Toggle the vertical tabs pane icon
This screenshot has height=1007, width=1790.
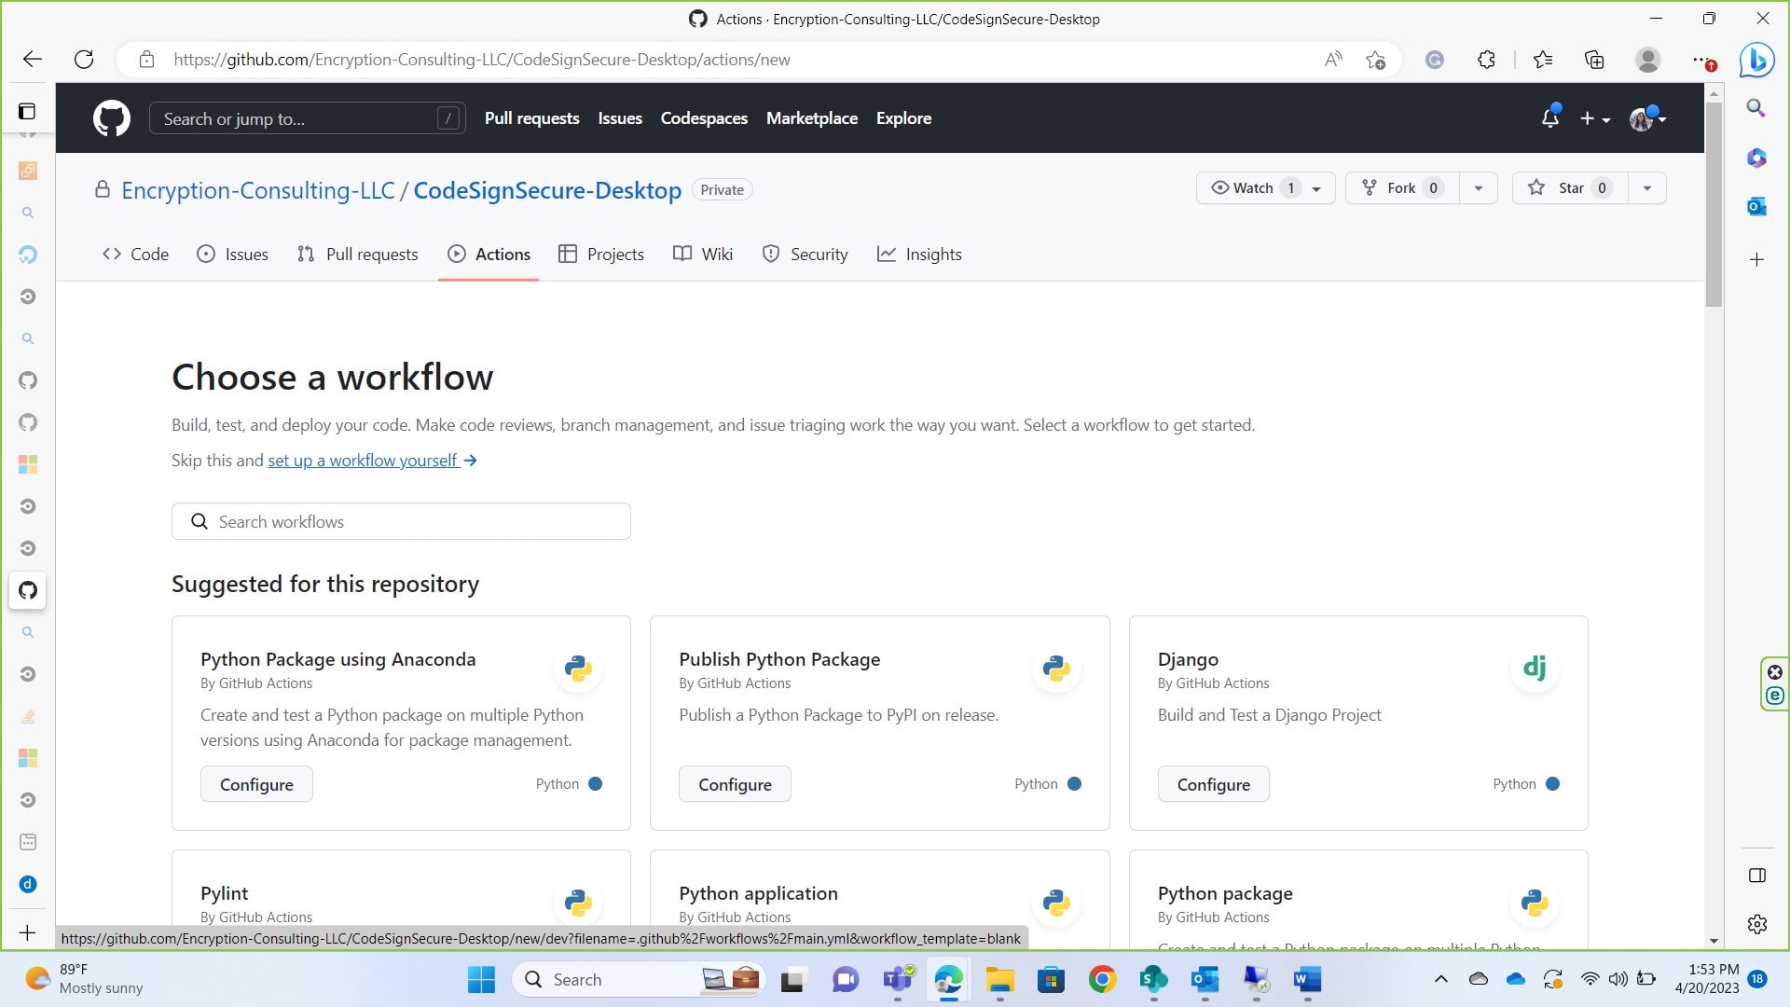click(27, 112)
